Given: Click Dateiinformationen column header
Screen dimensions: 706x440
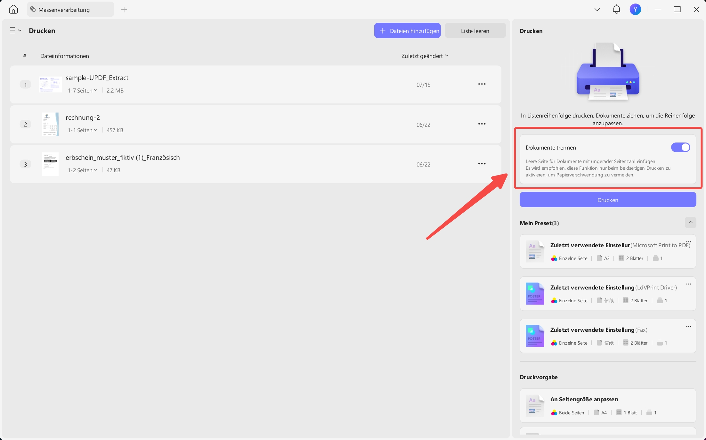Looking at the screenshot, I should pos(65,56).
